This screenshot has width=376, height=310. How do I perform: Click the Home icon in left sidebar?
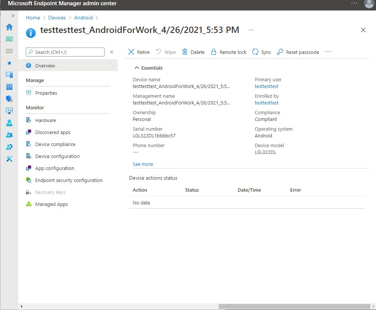click(9, 27)
